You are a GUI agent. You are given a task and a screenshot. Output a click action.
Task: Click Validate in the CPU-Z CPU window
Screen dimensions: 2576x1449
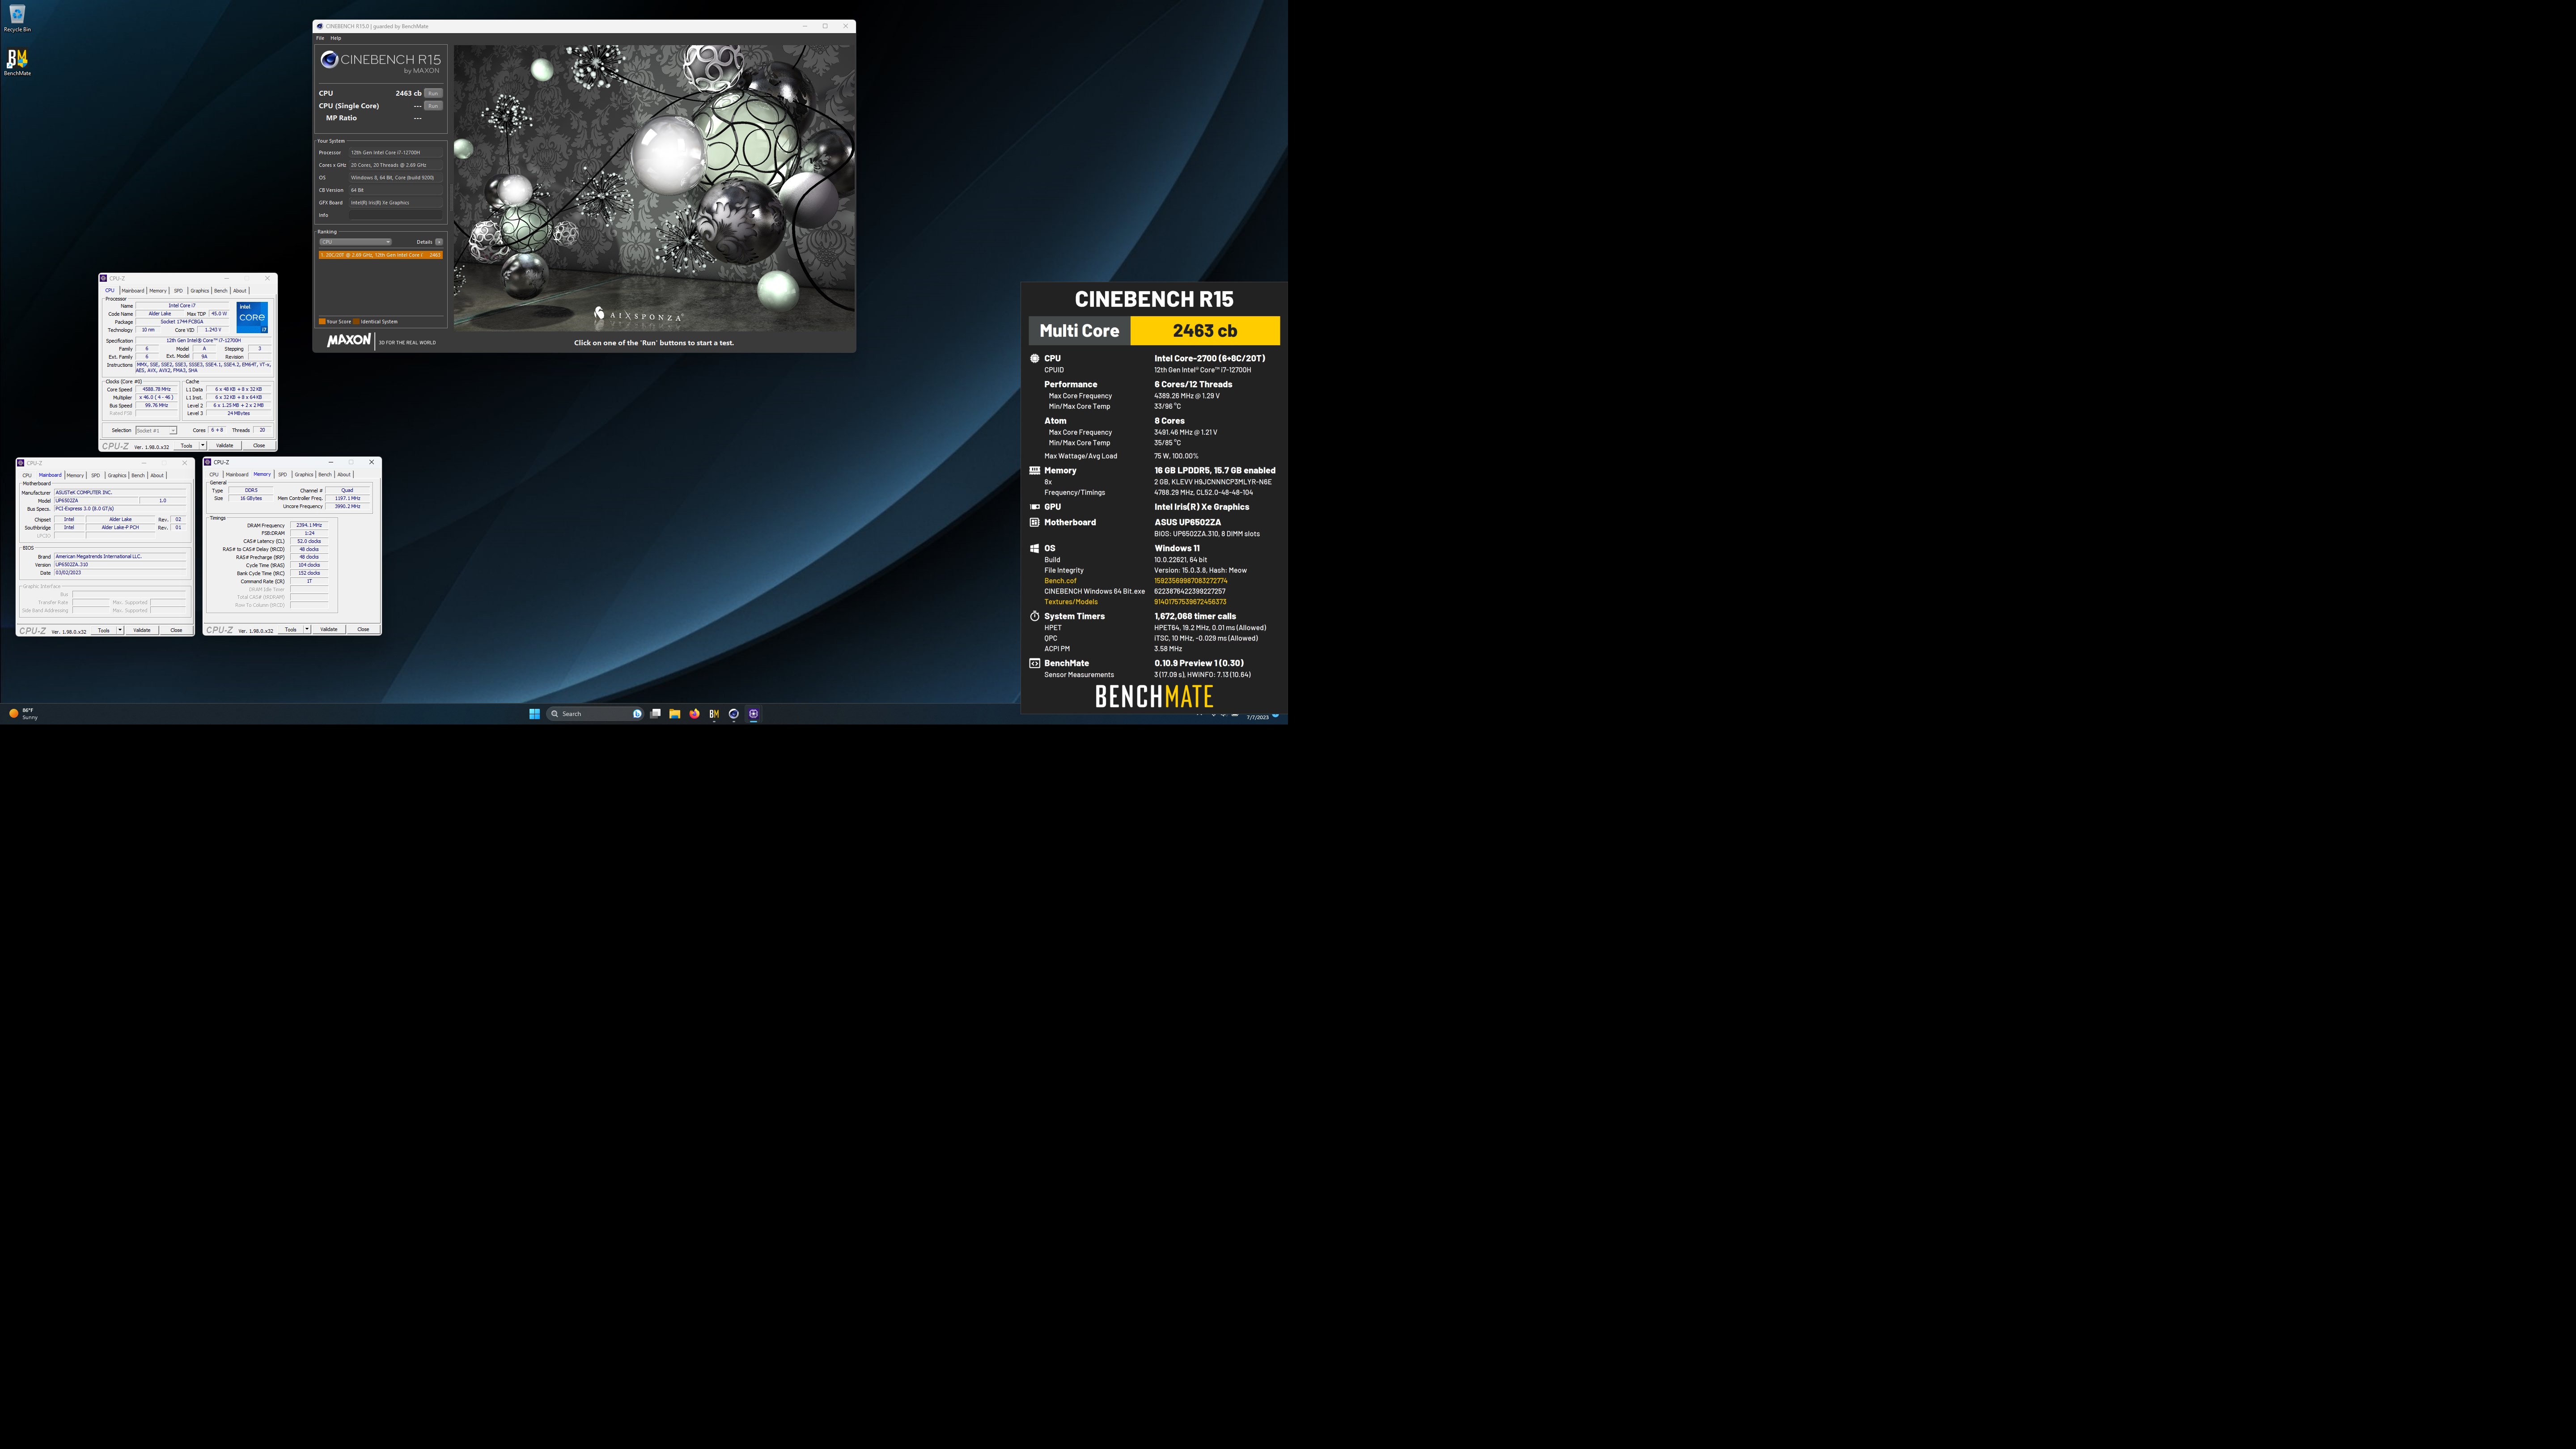click(225, 446)
